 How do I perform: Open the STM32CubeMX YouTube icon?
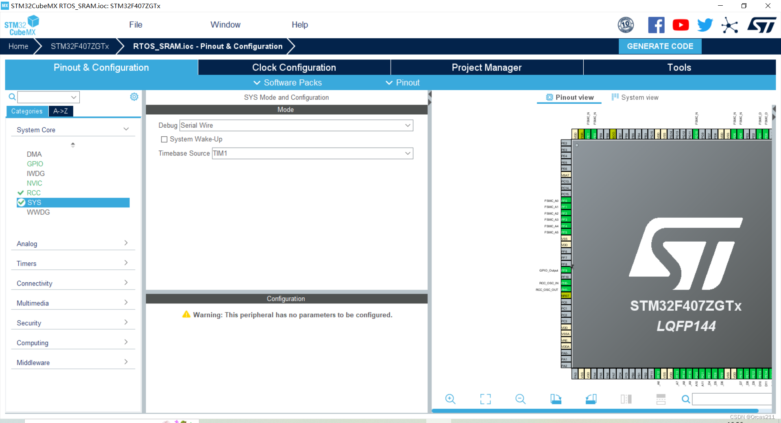(x=681, y=25)
